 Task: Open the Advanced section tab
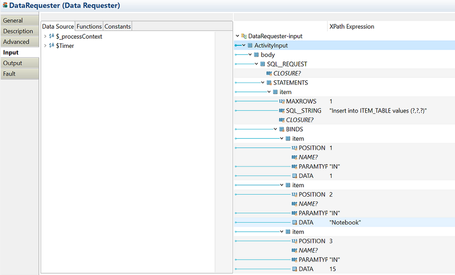click(x=16, y=42)
